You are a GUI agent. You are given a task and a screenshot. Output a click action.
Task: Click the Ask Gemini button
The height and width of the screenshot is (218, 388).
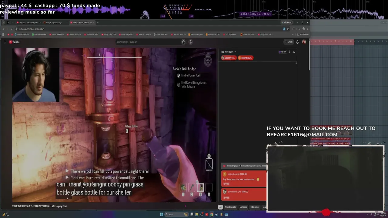tap(286, 22)
